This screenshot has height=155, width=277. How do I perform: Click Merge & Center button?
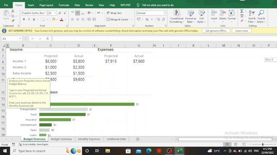tap(118, 19)
